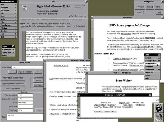Follow the Welcome to Yorb link
The width and height of the screenshot is (164, 122).
(x=61, y=66)
